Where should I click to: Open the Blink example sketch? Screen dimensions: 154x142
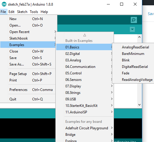click(133, 60)
